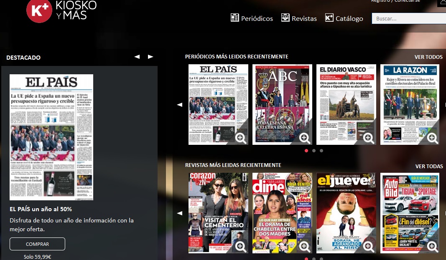Click 'REVISTAS MÁS LEIDAS RECIENTEMENTE' heading

tap(233, 165)
